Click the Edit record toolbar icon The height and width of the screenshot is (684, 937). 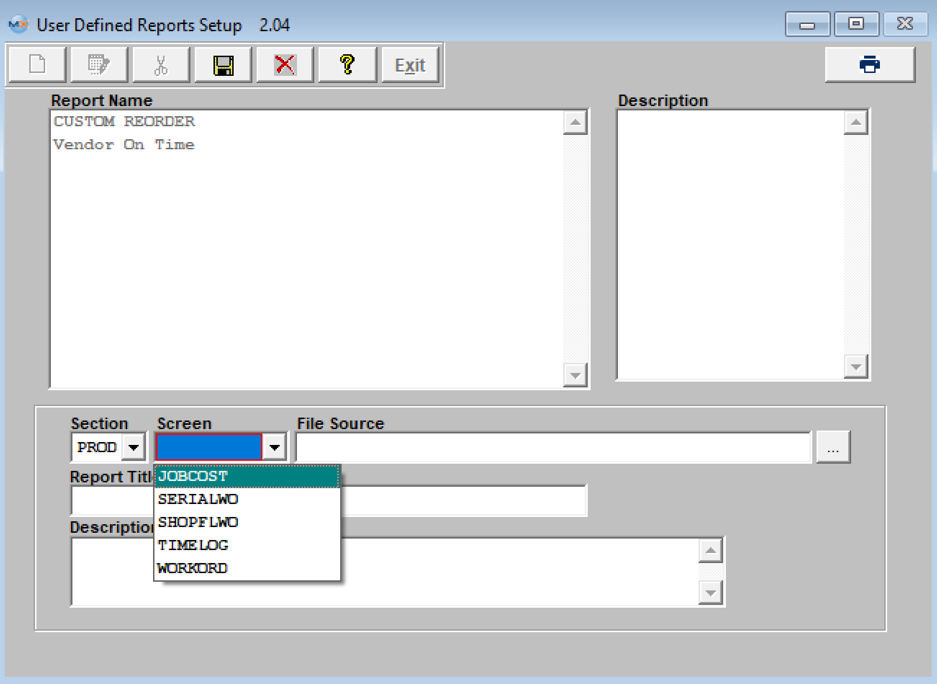point(99,64)
